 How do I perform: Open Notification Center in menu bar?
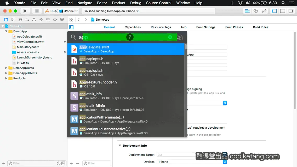[x=292, y=3]
